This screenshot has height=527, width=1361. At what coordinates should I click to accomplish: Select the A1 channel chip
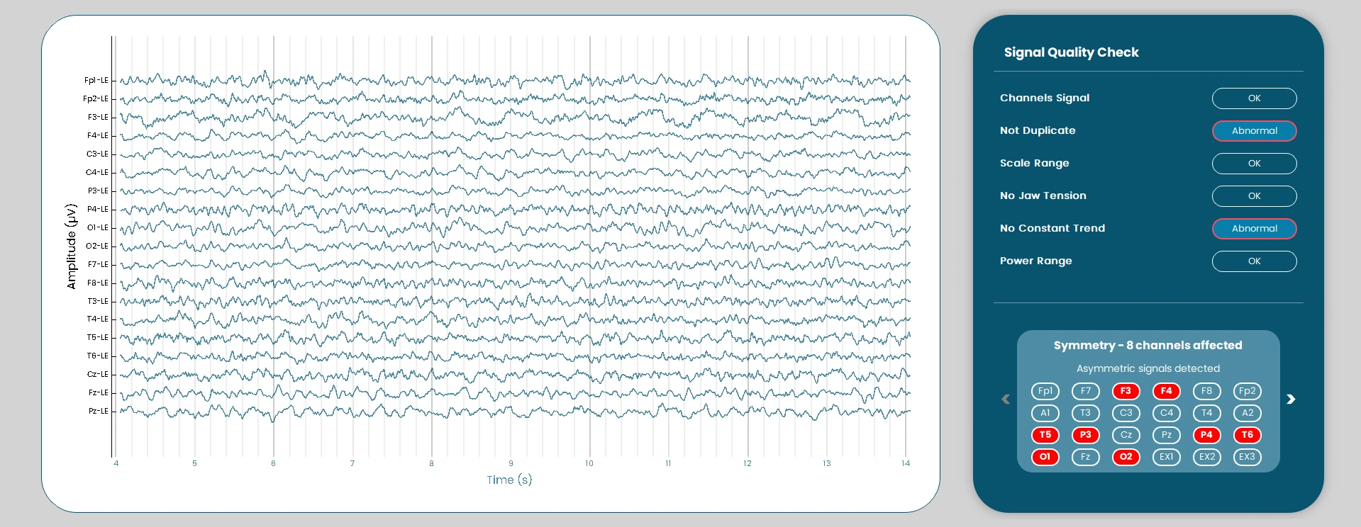point(1045,413)
